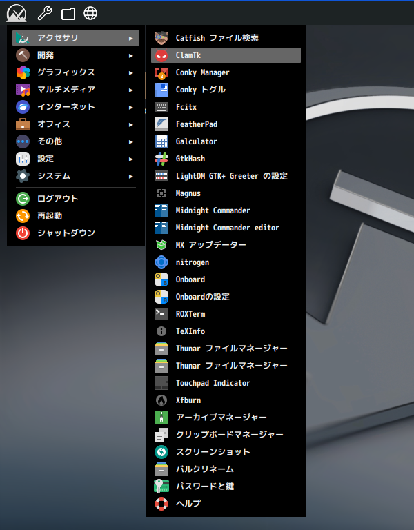Click the green logout icon

(x=23, y=199)
